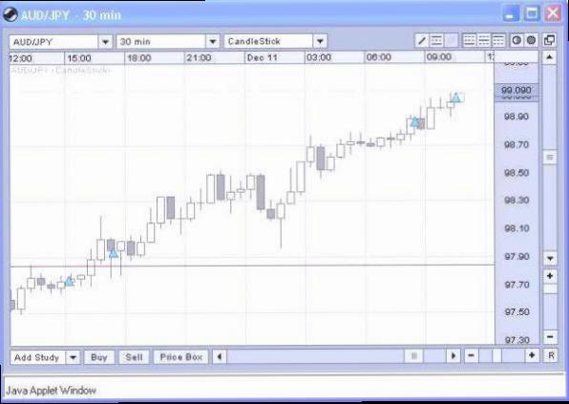Image resolution: width=569 pixels, height=404 pixels.
Task: Click the vertical zoom slider handle
Action: pyautogui.click(x=550, y=289)
